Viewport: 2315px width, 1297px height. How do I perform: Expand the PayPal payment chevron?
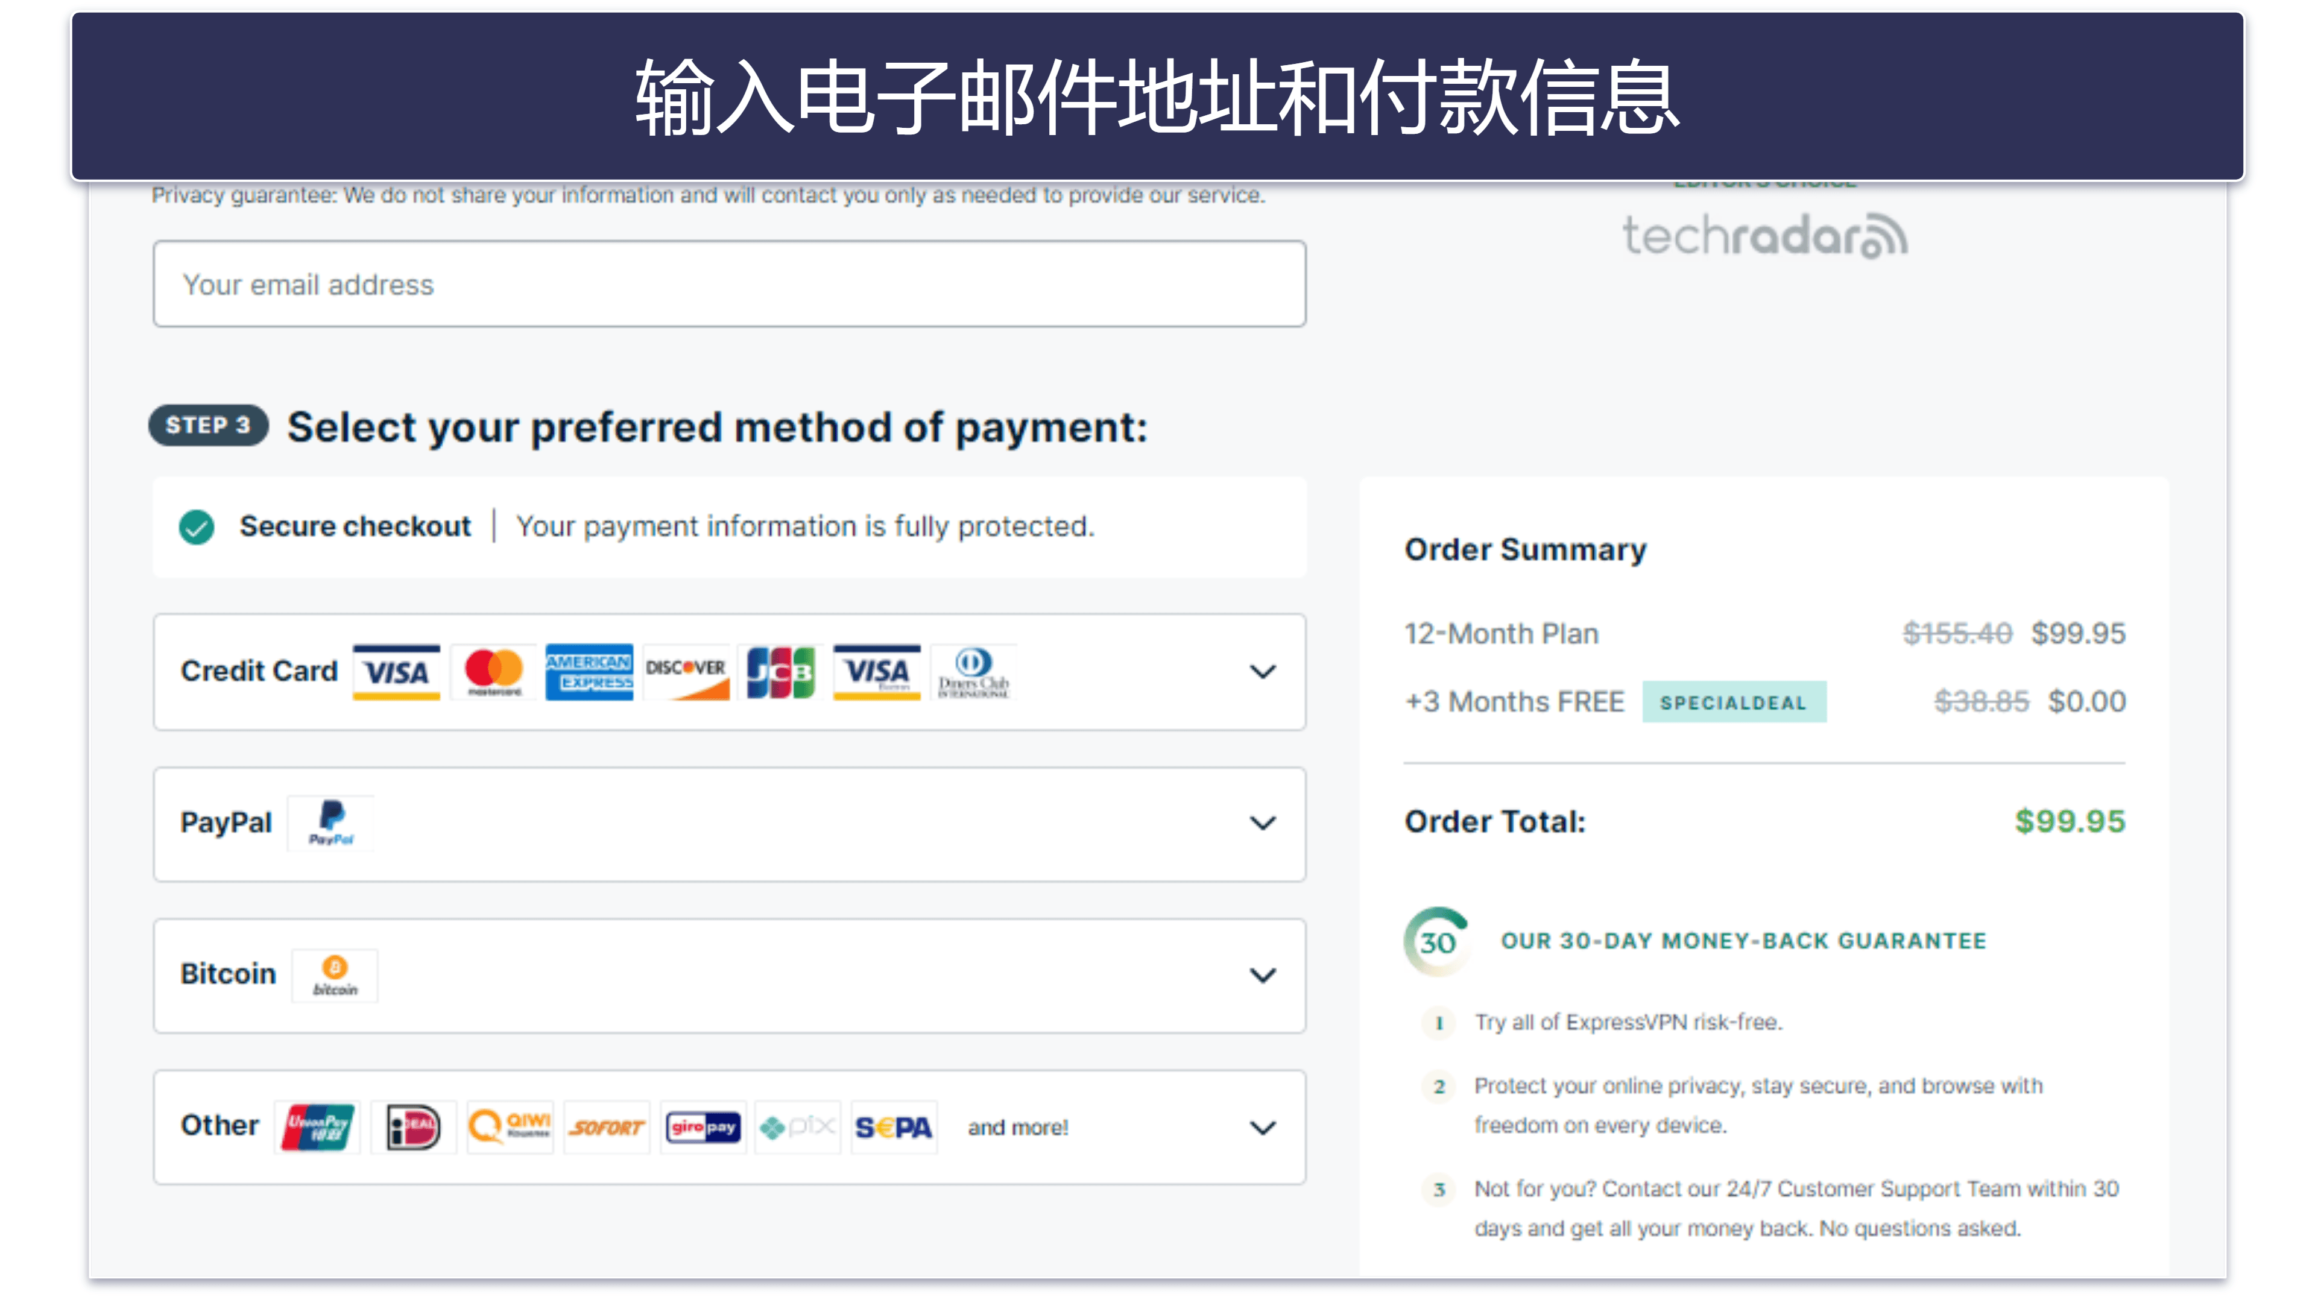1263,822
